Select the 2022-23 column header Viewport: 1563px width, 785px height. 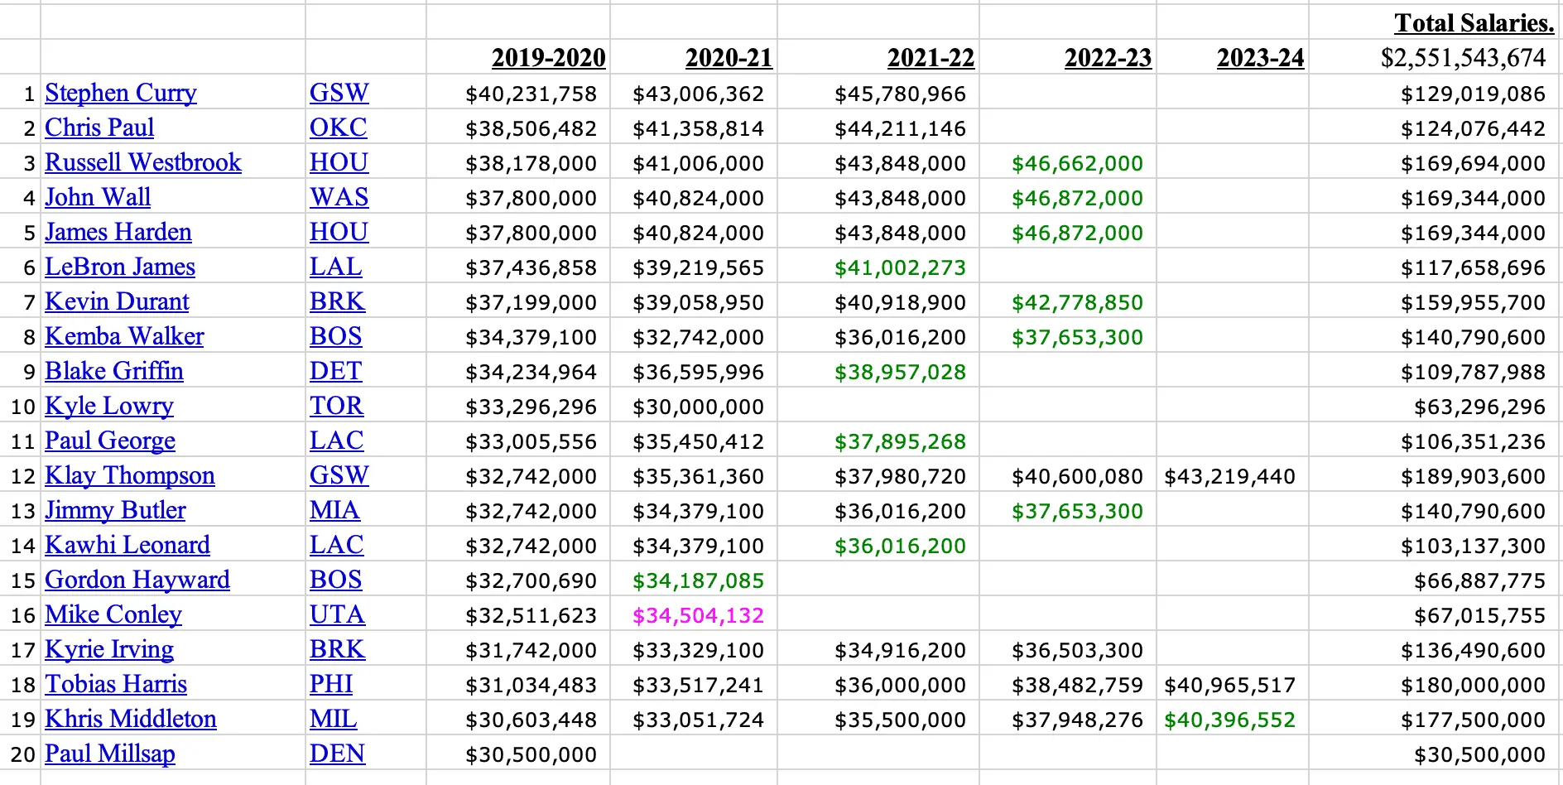[1108, 58]
